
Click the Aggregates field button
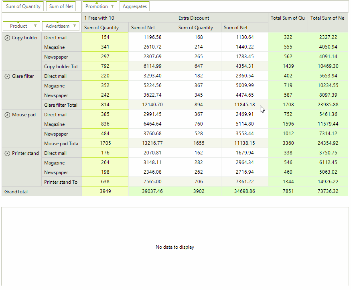coord(134,6)
